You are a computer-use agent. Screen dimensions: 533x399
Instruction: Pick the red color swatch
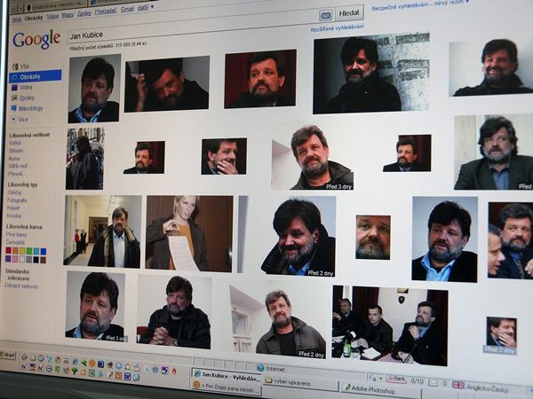point(9,251)
